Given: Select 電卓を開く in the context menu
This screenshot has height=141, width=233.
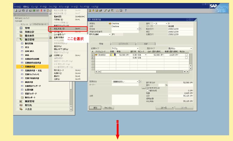Looking at the screenshot, I should click(68, 17).
